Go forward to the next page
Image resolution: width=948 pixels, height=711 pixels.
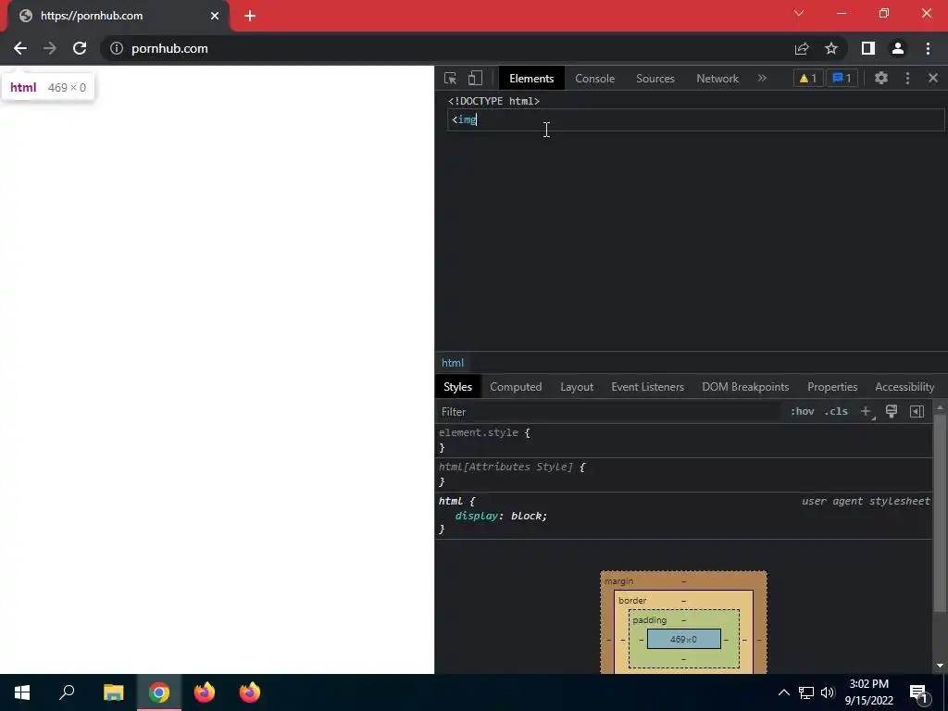[x=50, y=48]
